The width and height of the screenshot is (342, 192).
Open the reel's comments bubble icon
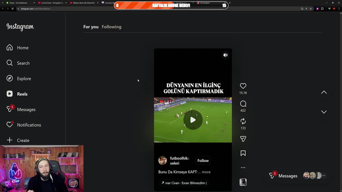coord(243,104)
